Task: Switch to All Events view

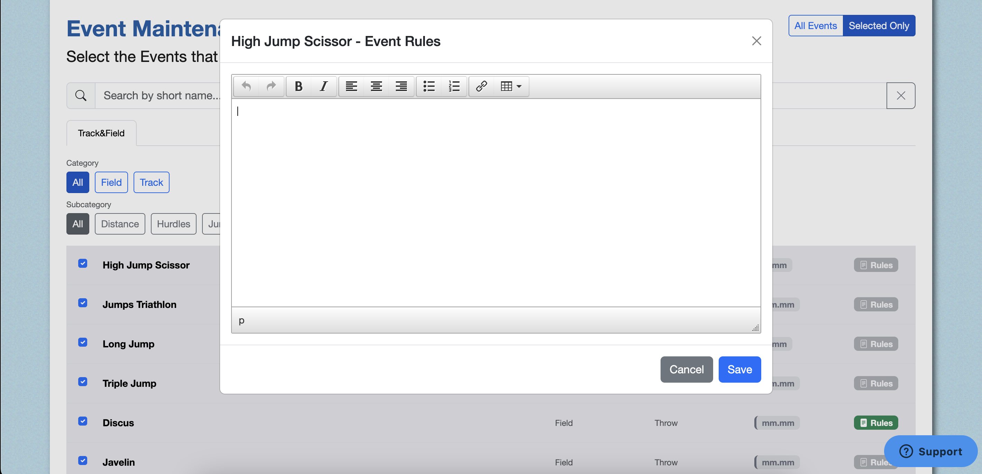Action: pos(816,26)
